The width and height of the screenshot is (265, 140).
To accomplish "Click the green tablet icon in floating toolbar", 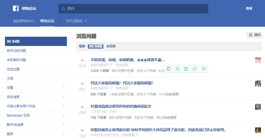I will pos(168,69).
